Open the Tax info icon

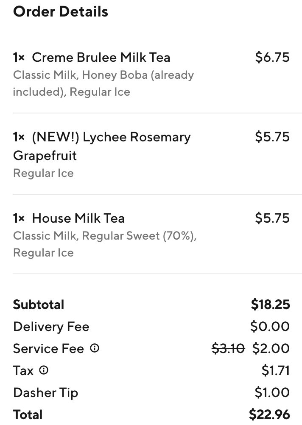[x=44, y=370]
